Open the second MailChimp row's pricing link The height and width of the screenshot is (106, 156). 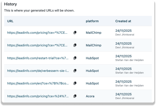pos(38,45)
